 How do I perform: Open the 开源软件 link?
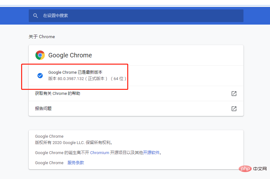pyautogui.click(x=151, y=153)
